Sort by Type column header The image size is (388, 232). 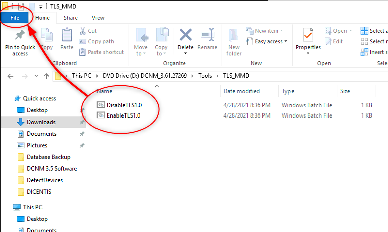pyautogui.click(x=288, y=91)
